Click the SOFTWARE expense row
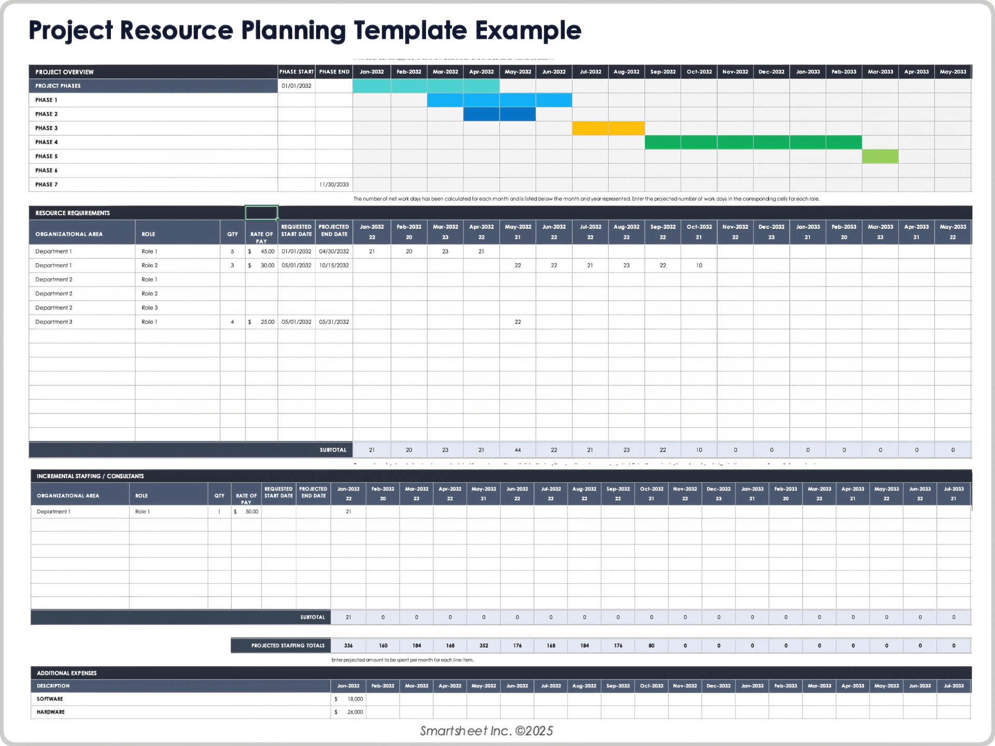The height and width of the screenshot is (746, 995). [50, 698]
